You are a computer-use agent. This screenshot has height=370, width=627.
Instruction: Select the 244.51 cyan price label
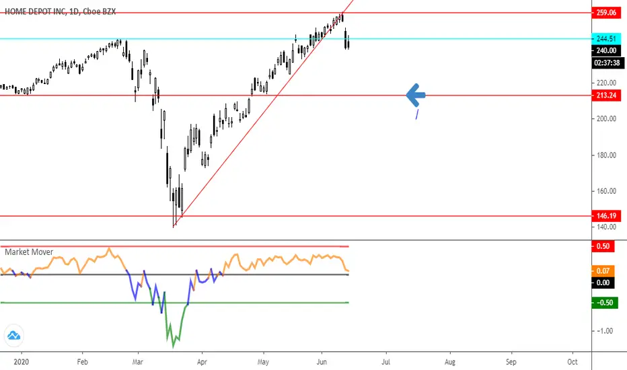[606, 39]
